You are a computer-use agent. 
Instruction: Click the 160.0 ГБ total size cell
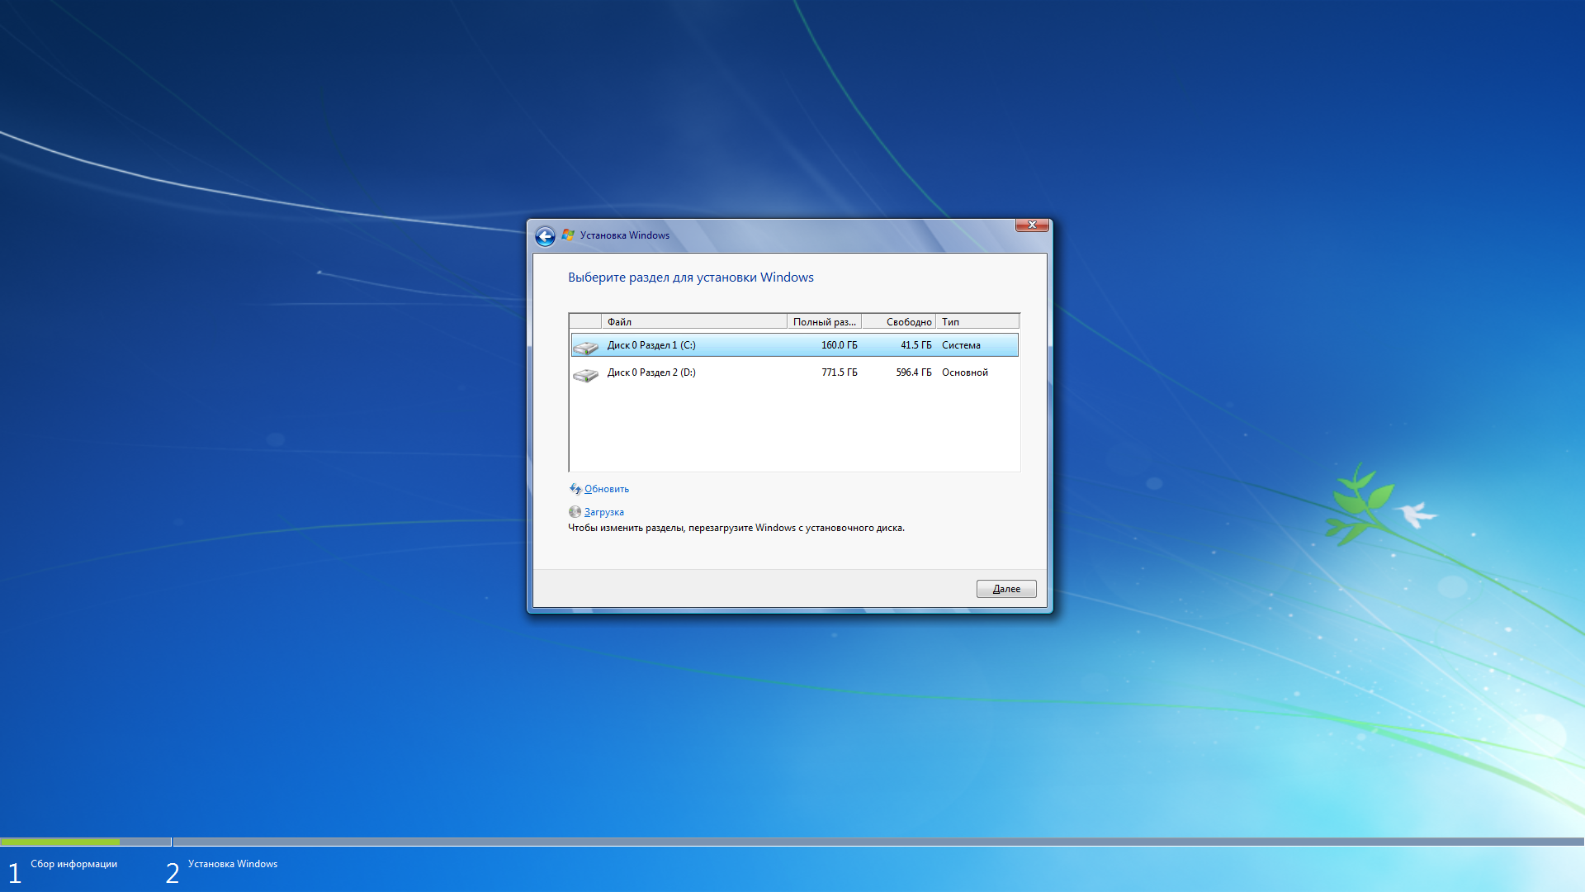click(840, 345)
